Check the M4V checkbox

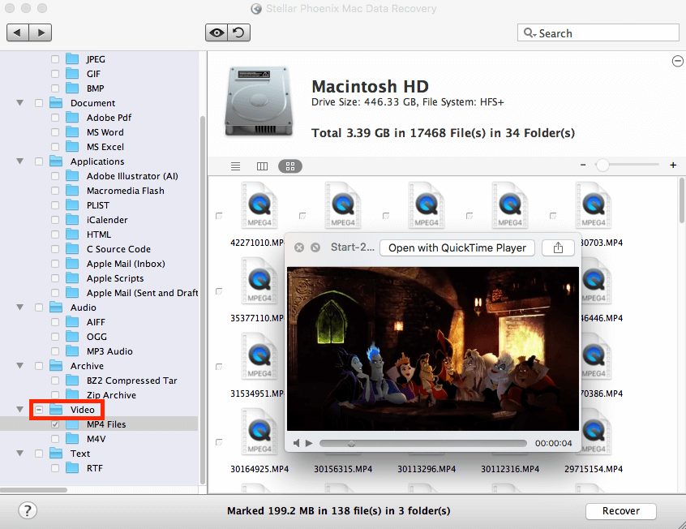pyautogui.click(x=55, y=439)
